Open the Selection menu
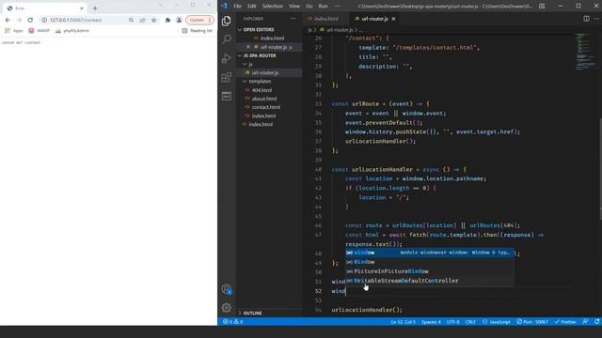 [x=272, y=6]
